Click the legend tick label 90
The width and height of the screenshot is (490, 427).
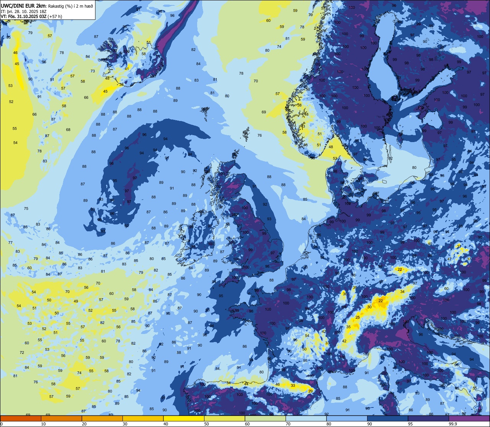[x=369, y=424]
